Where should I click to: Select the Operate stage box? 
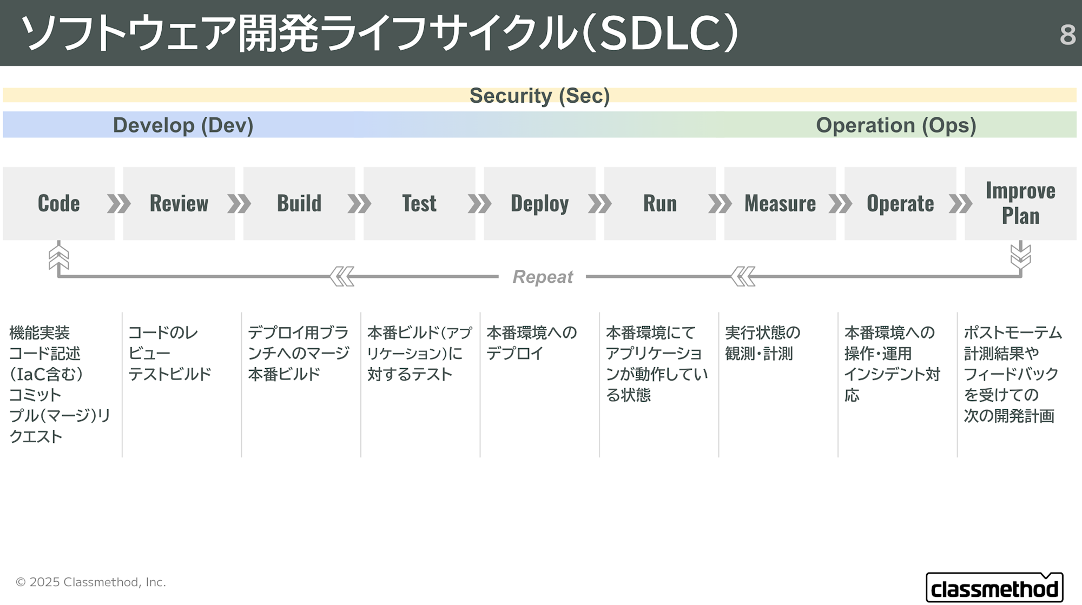point(900,203)
